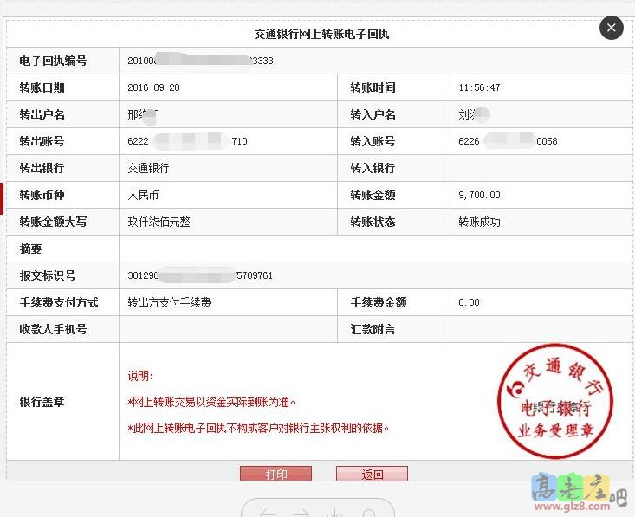The image size is (635, 517).
Task: Click the 银行盖章 label
Action: pyautogui.click(x=42, y=402)
